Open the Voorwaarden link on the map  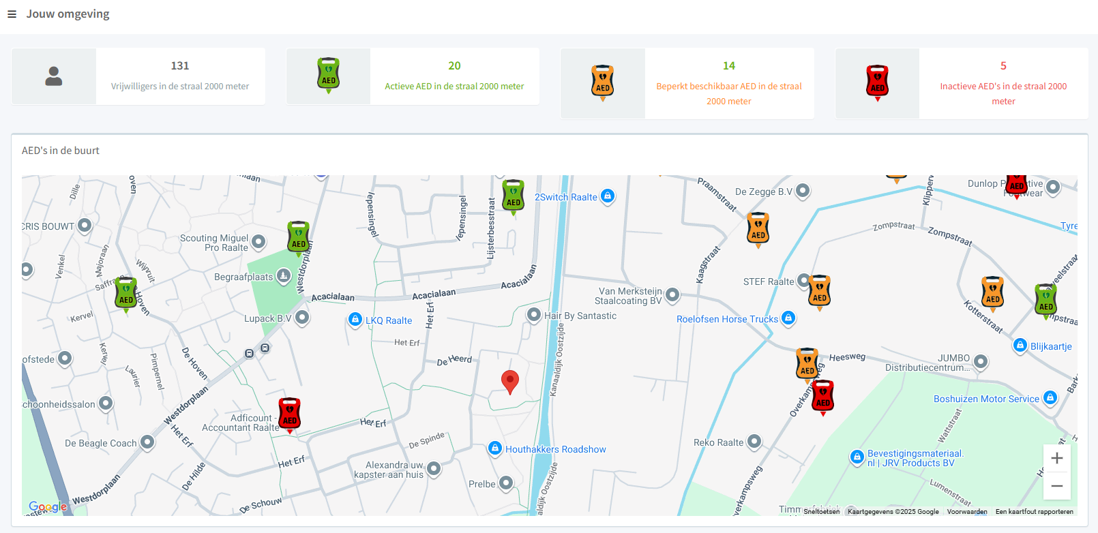coord(966,512)
